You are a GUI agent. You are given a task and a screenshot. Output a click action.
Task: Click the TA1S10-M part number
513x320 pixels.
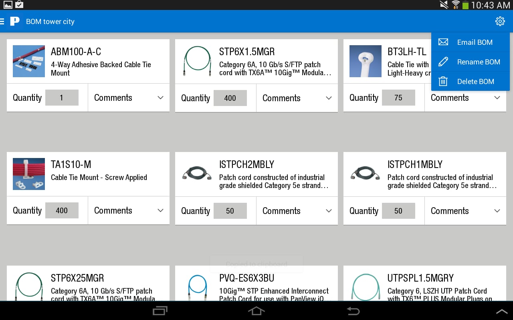tap(71, 164)
